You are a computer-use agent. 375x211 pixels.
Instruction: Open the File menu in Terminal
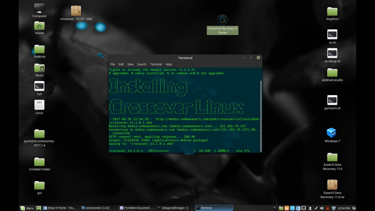tap(112, 64)
